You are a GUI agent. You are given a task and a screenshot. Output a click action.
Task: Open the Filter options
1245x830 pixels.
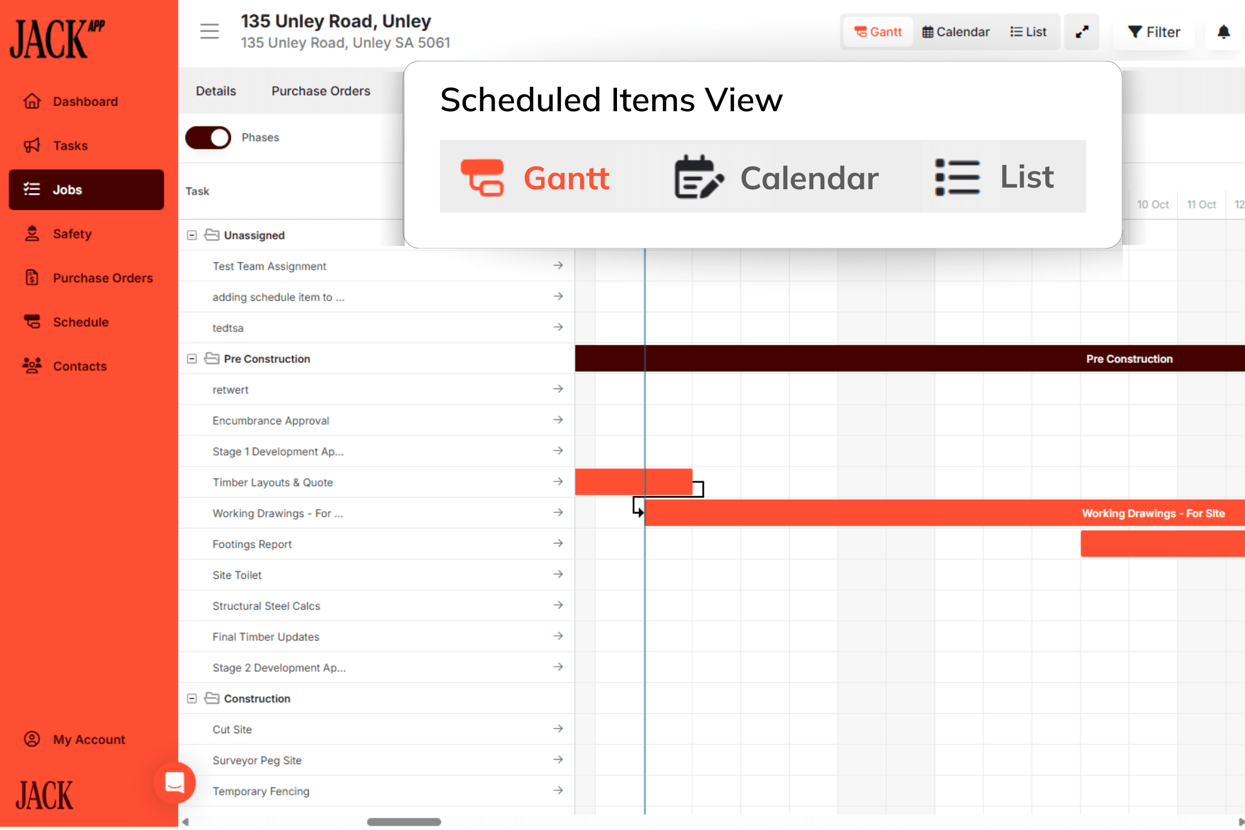point(1154,32)
